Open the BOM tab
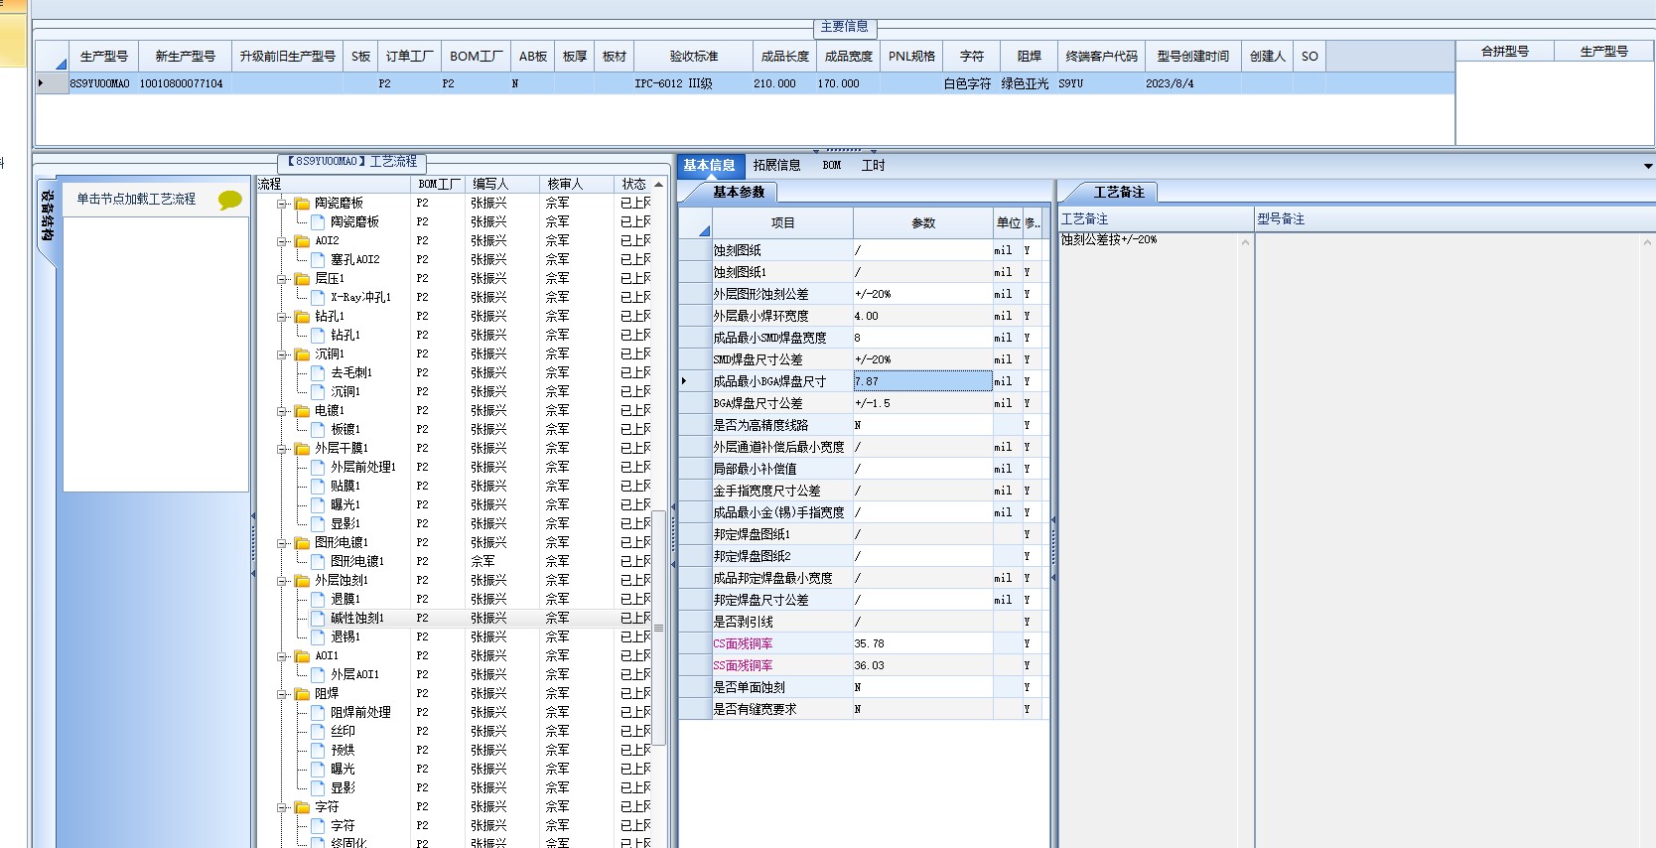 832,166
